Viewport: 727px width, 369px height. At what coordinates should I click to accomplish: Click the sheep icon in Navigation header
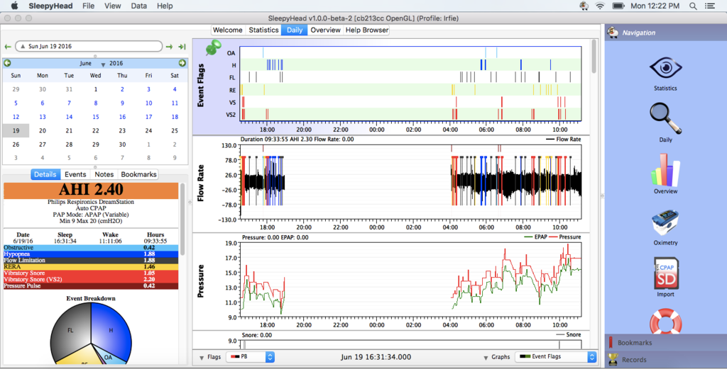(613, 33)
